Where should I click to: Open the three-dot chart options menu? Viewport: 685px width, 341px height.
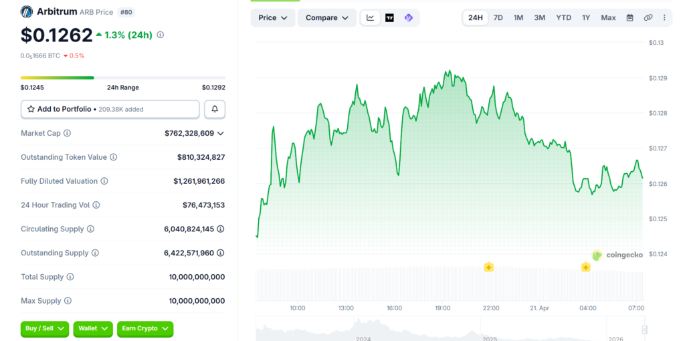tap(664, 18)
